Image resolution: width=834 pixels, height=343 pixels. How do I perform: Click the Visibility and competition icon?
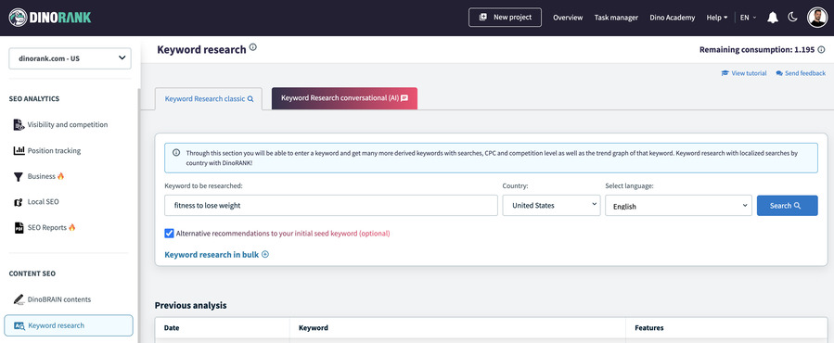tap(18, 124)
